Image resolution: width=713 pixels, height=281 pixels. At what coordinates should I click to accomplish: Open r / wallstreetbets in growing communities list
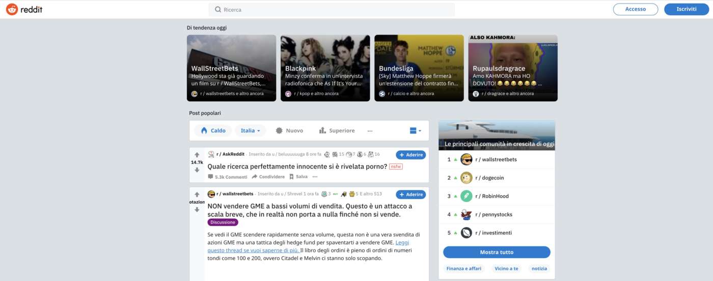pos(497,160)
